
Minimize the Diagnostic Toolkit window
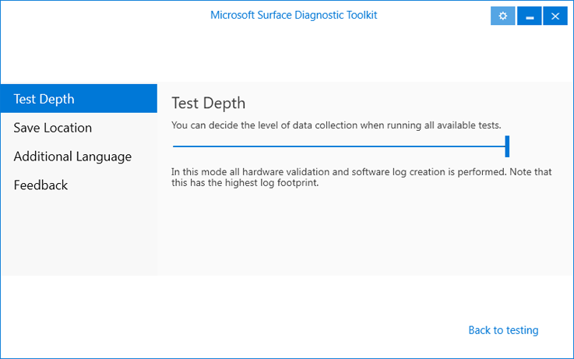(529, 16)
